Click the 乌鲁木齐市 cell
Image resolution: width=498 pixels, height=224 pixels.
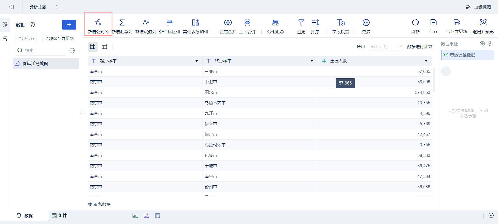tap(260, 103)
